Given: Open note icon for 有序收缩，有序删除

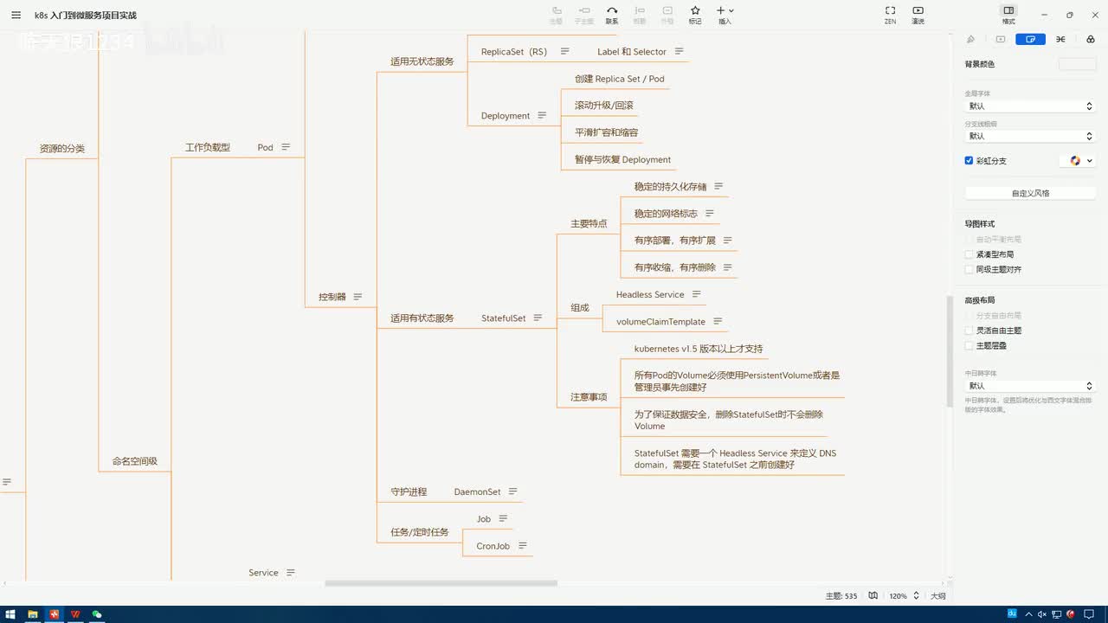Looking at the screenshot, I should 728,267.
